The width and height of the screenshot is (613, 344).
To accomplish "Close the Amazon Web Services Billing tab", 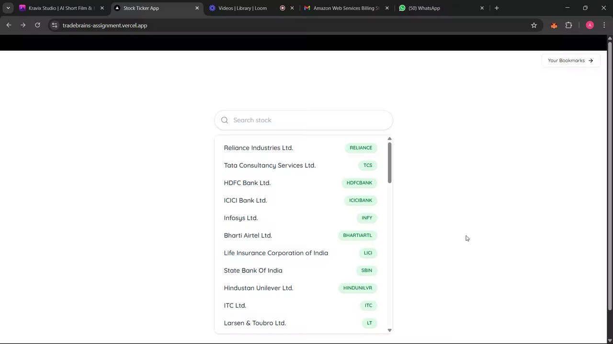I will (387, 8).
